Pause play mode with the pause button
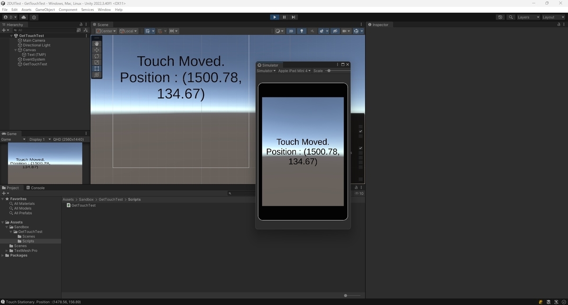Screen dimensions: 568x305 284,17
